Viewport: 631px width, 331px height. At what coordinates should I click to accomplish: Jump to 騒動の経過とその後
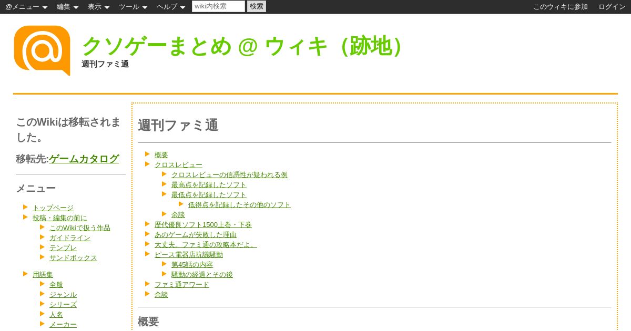coord(202,275)
